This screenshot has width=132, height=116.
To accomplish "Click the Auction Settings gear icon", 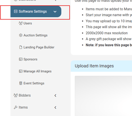I will pyautogui.click(x=21, y=35).
